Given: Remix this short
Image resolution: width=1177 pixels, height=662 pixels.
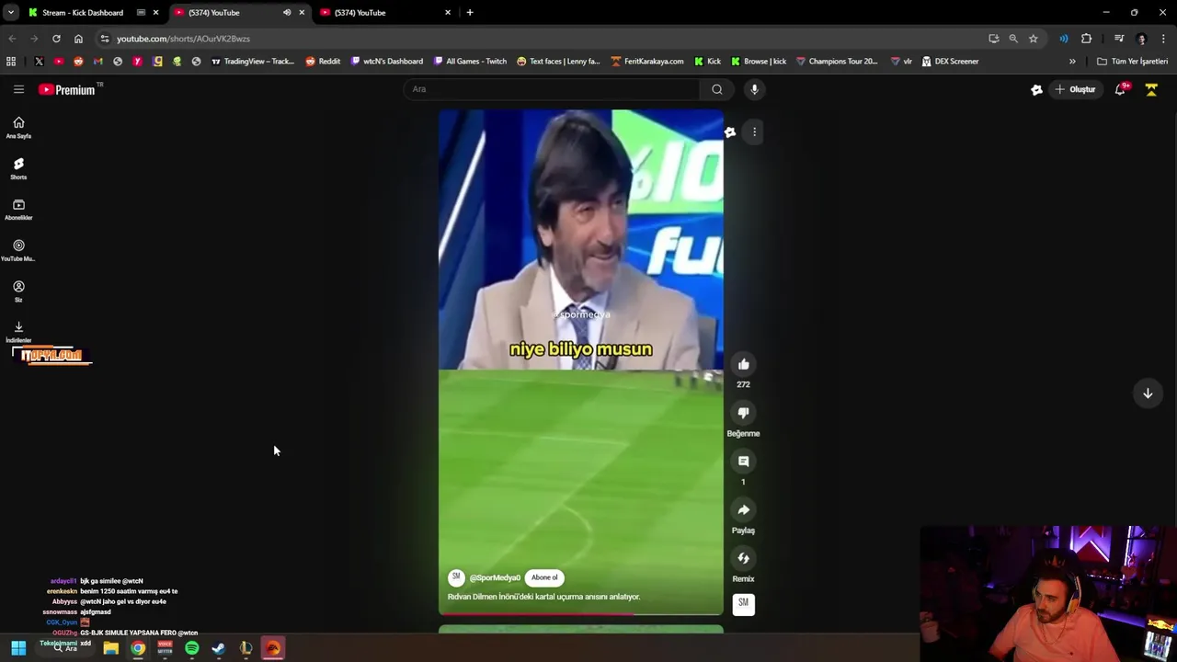Looking at the screenshot, I should 743,558.
